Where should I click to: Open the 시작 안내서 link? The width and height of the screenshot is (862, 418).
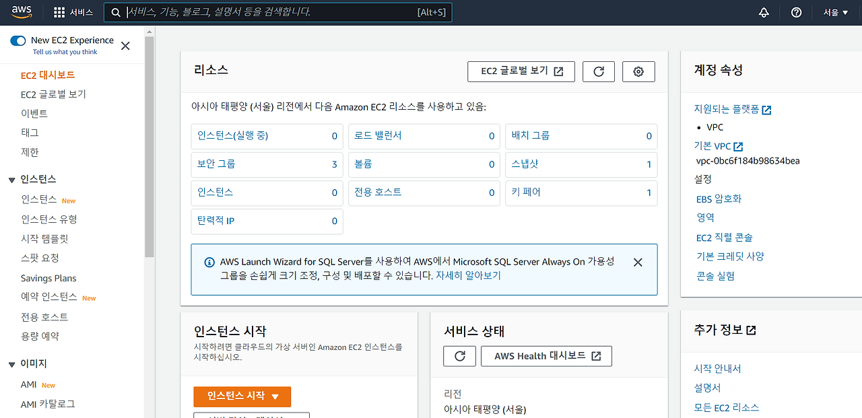click(718, 369)
